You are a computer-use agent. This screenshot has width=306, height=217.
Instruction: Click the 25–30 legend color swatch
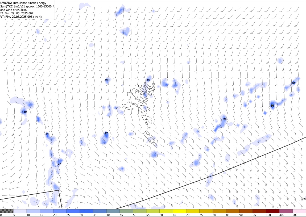(73, 211)
